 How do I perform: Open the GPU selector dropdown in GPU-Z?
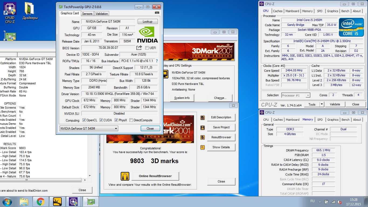pyautogui.click(x=89, y=129)
